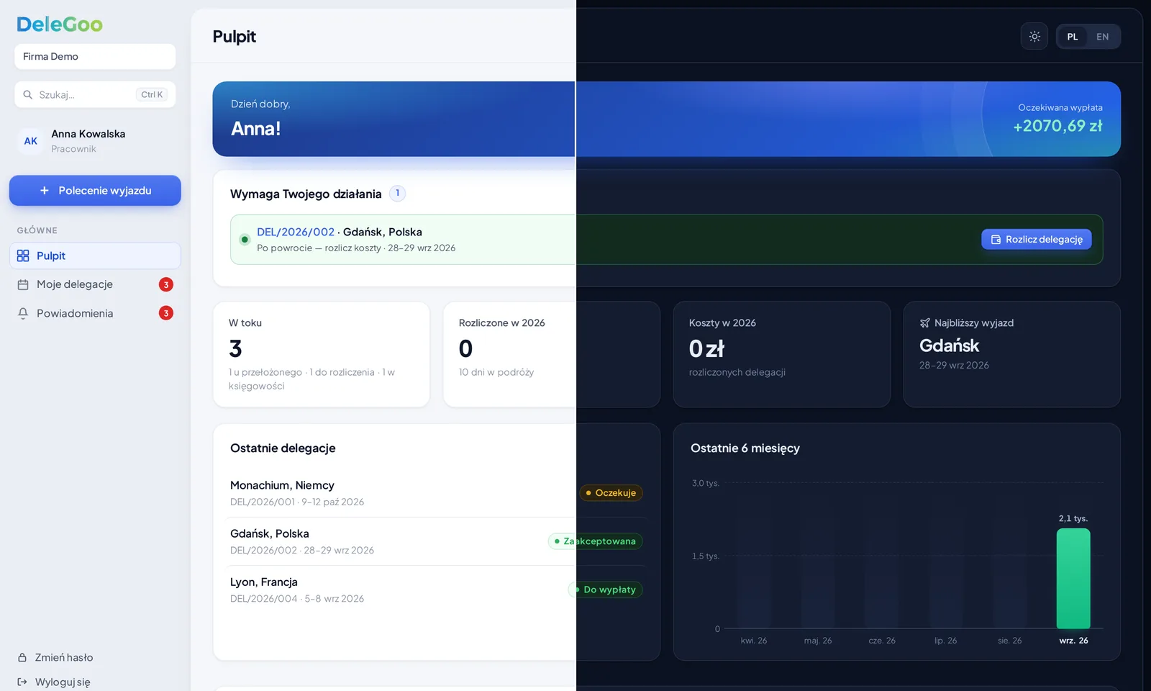Click the Do wypłaty status badge

click(x=605, y=590)
